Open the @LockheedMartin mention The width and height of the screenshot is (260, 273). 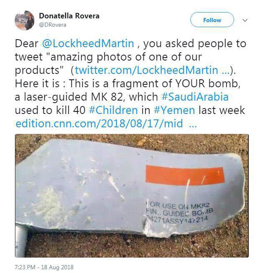tap(88, 43)
